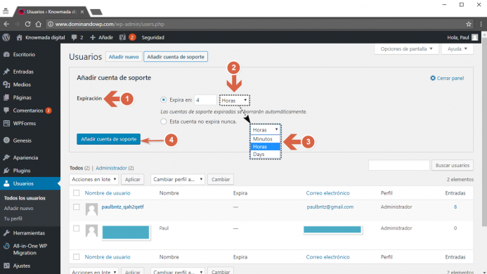
Task: Open Plugins plug icon
Action: (x=6, y=171)
